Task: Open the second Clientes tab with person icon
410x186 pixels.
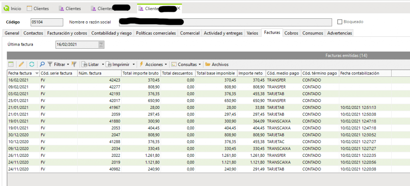Action: tap(70, 9)
